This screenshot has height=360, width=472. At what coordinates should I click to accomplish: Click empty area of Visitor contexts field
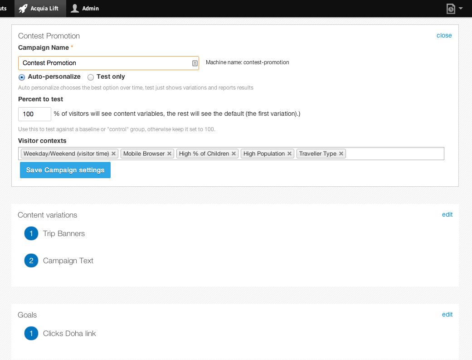point(394,154)
